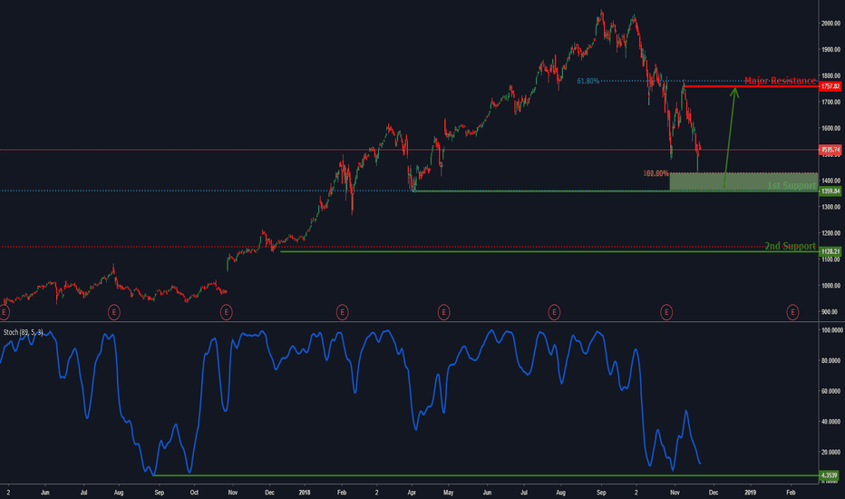Click the 1200.00 price axis label

tap(830, 233)
